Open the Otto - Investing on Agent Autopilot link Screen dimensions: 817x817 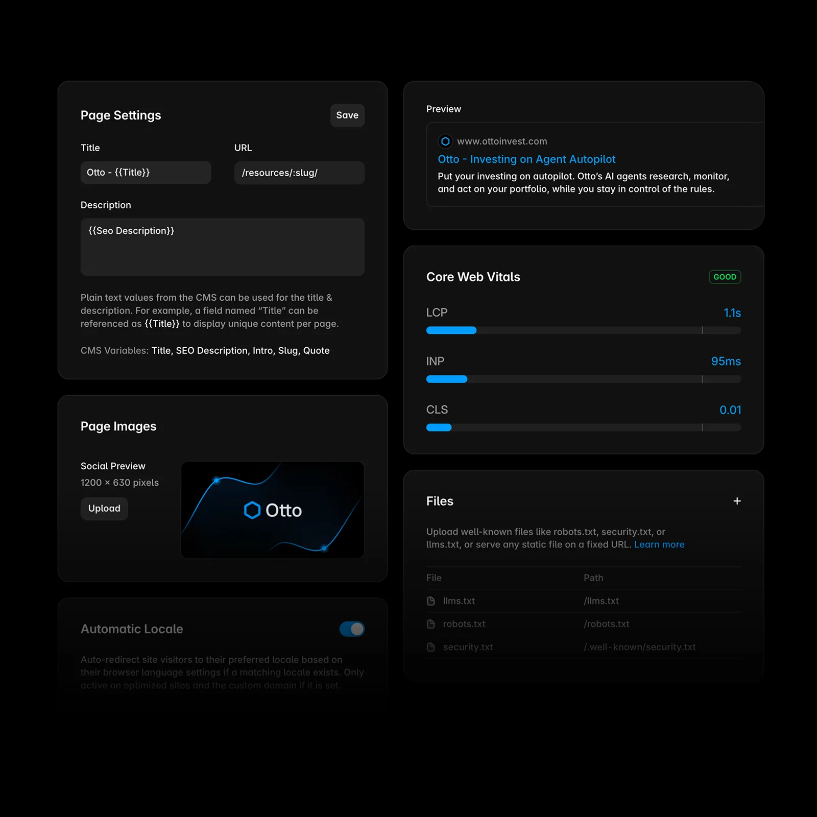pos(526,159)
